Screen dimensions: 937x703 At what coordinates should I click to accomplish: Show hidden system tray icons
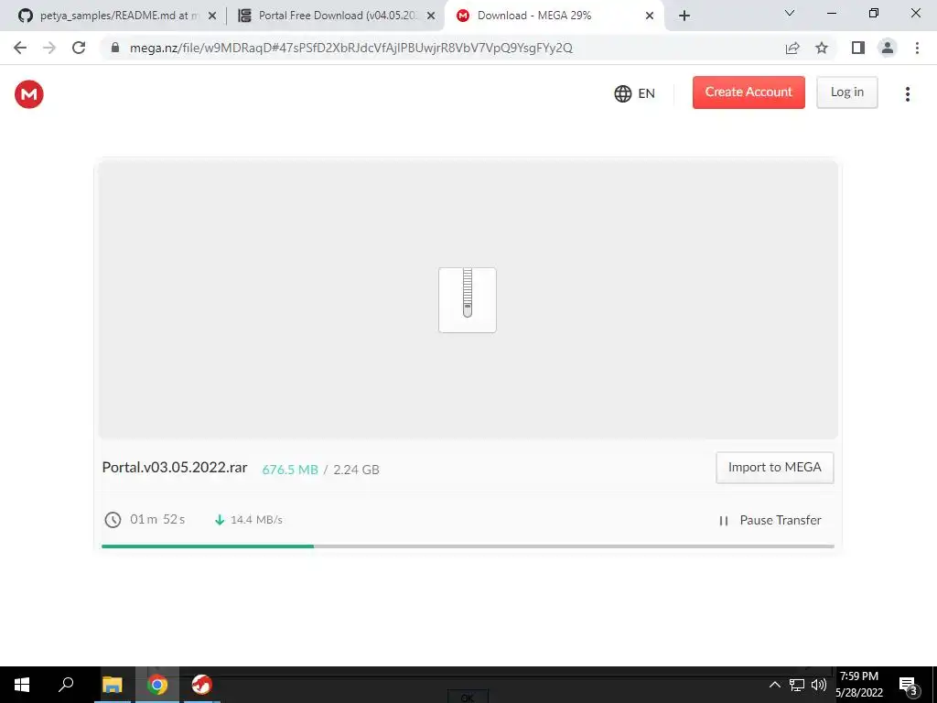774,685
